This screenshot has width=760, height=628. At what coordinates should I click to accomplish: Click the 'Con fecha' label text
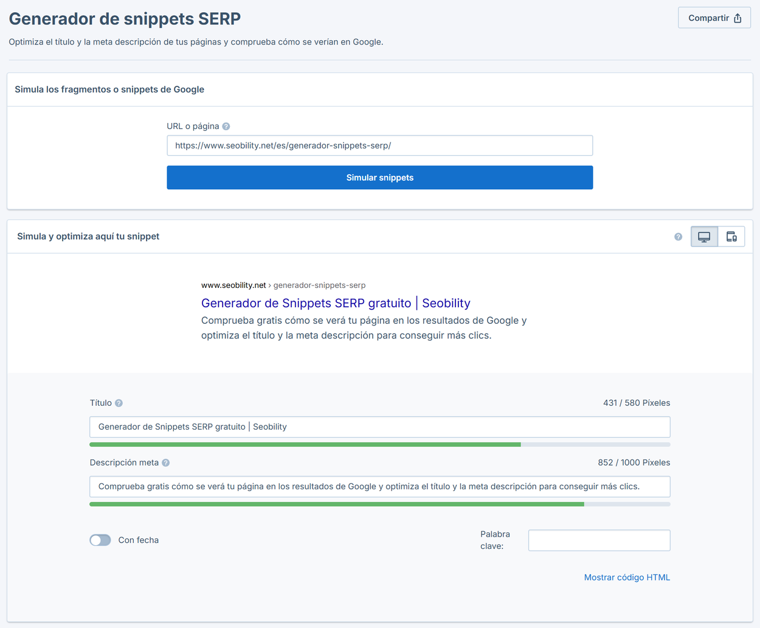139,540
